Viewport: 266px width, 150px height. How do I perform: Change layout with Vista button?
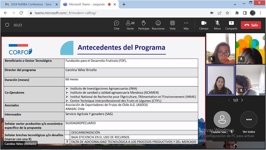click(172, 25)
